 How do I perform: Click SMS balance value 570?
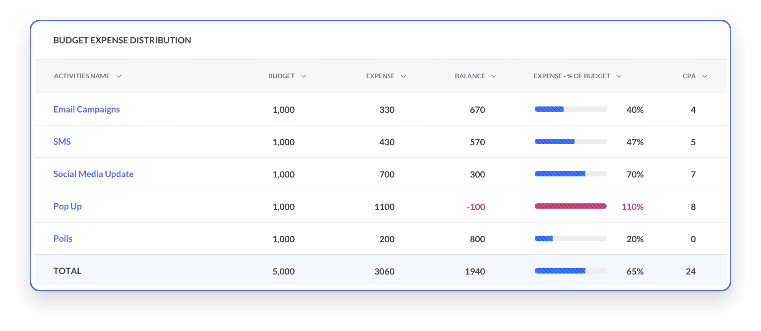(x=477, y=142)
